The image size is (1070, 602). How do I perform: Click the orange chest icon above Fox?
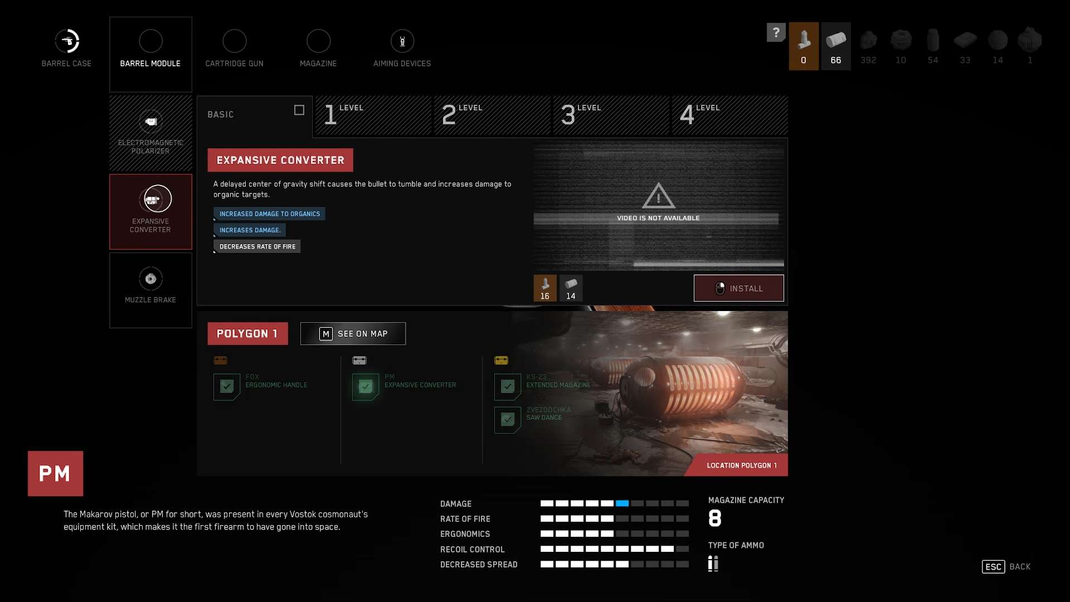point(221,360)
